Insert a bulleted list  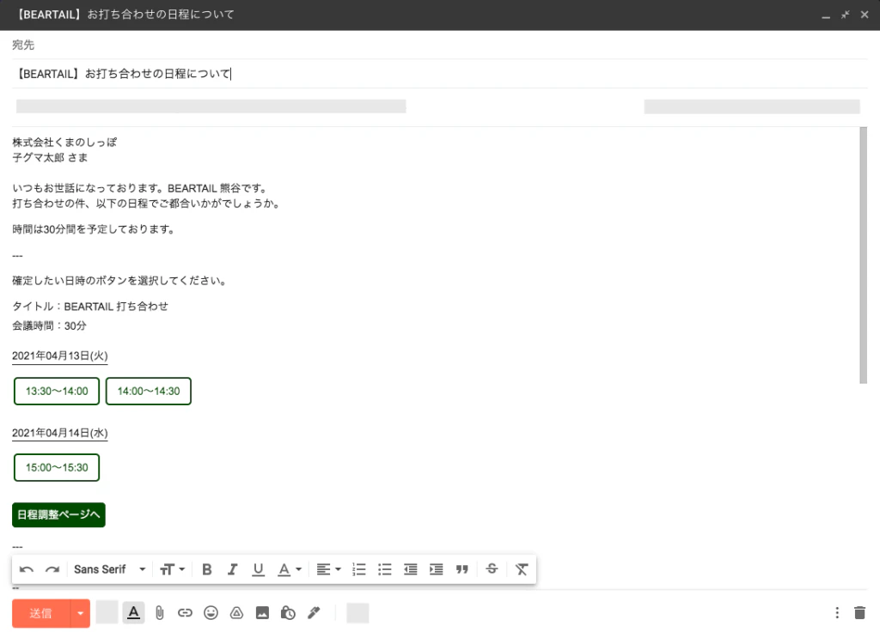pos(384,570)
